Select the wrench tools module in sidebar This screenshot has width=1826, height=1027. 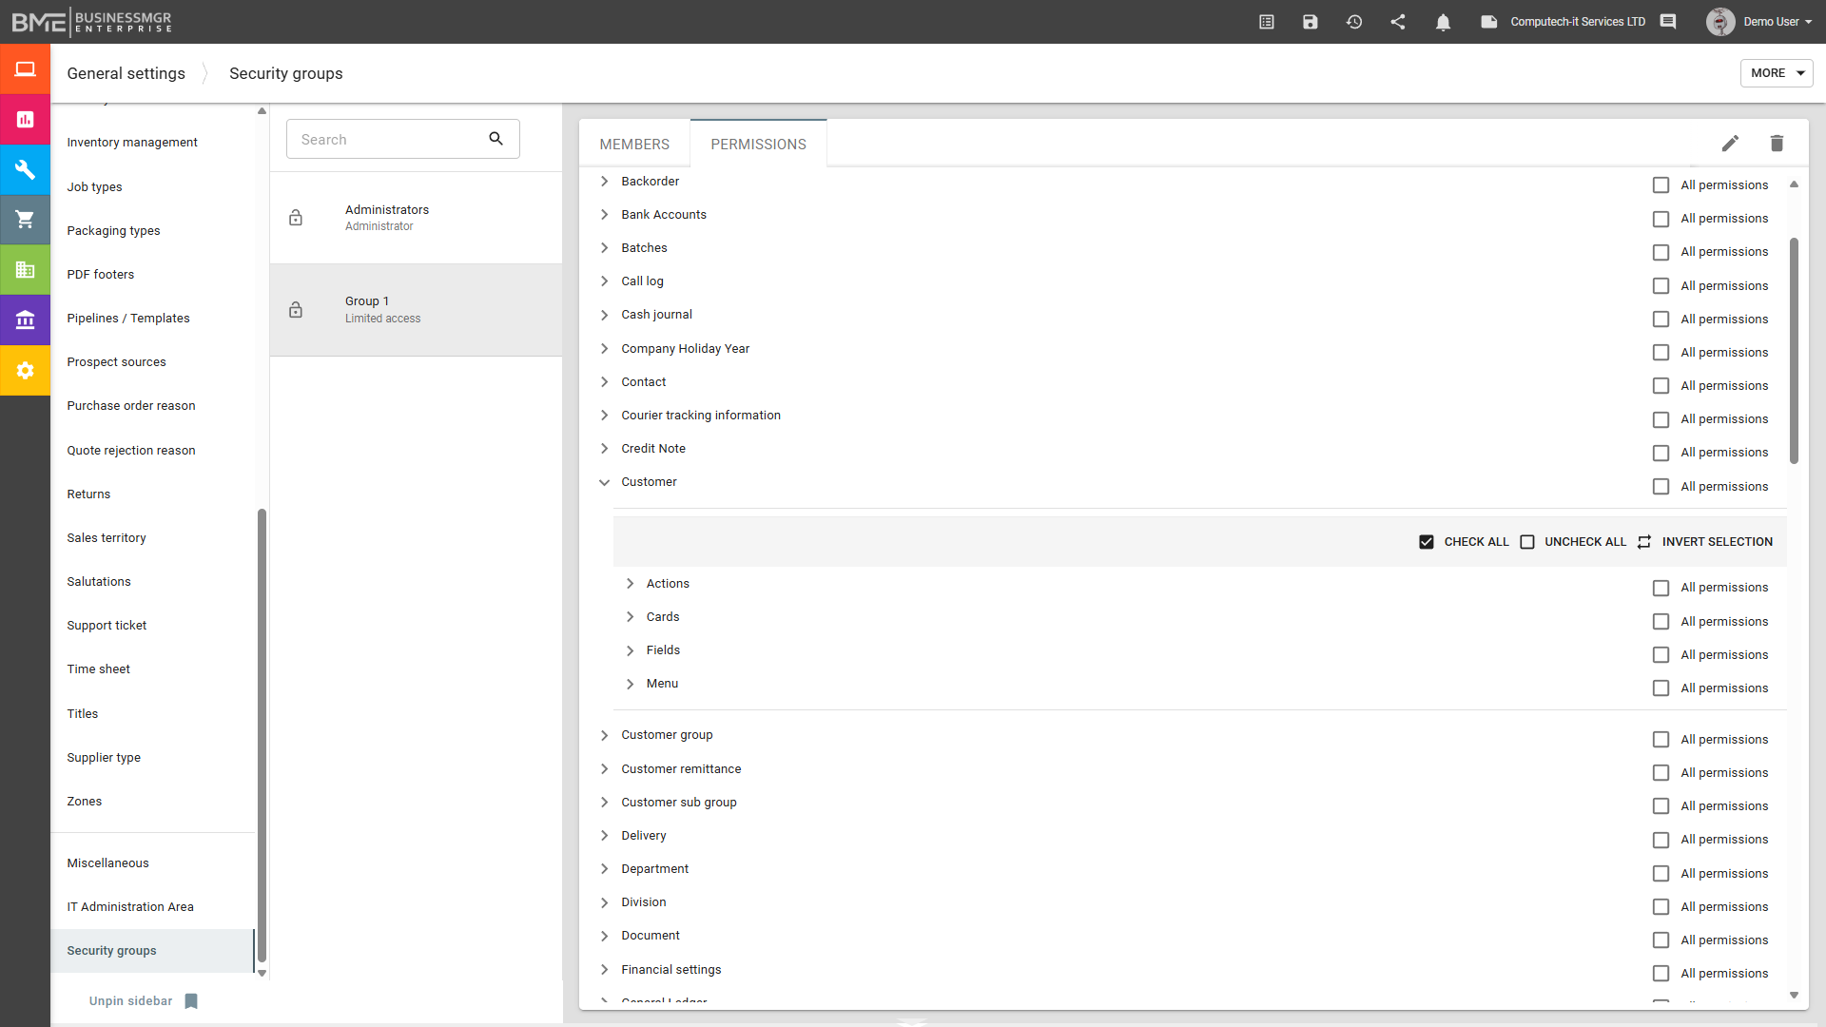(x=25, y=169)
